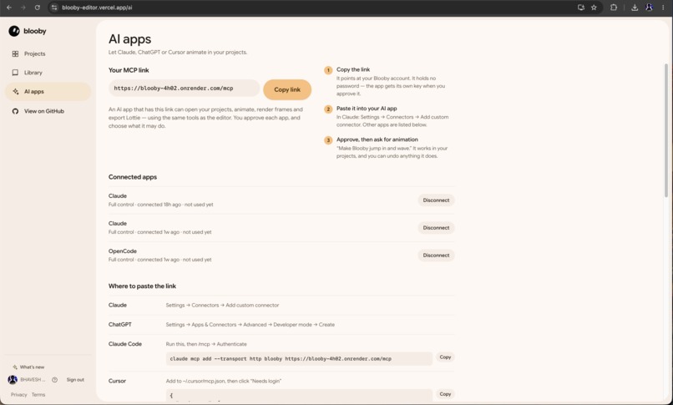This screenshot has width=673, height=405.
Task: Click the BHAVESH username text
Action: pyautogui.click(x=33, y=380)
